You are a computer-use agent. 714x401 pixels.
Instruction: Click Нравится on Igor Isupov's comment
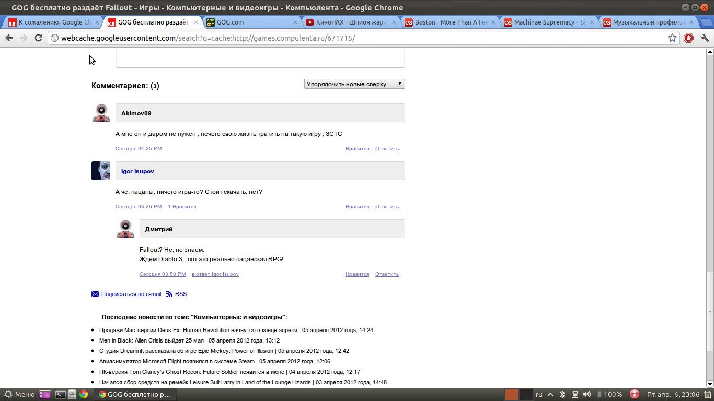357,207
